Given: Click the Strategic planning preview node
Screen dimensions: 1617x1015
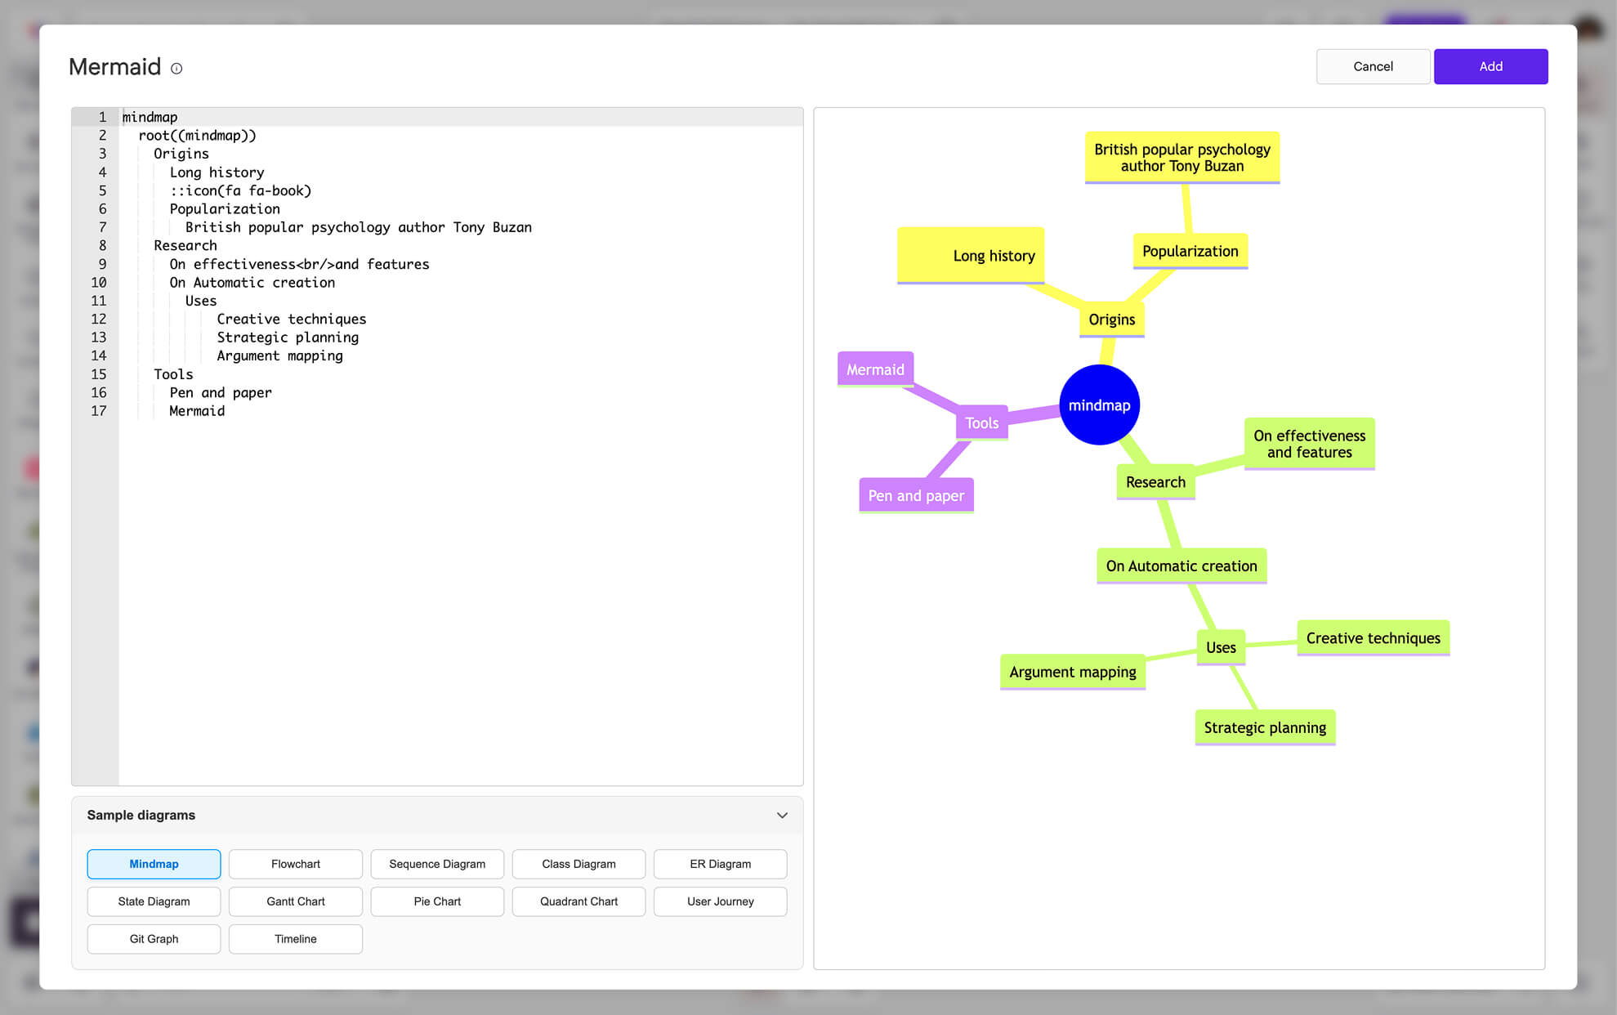Looking at the screenshot, I should [x=1264, y=727].
